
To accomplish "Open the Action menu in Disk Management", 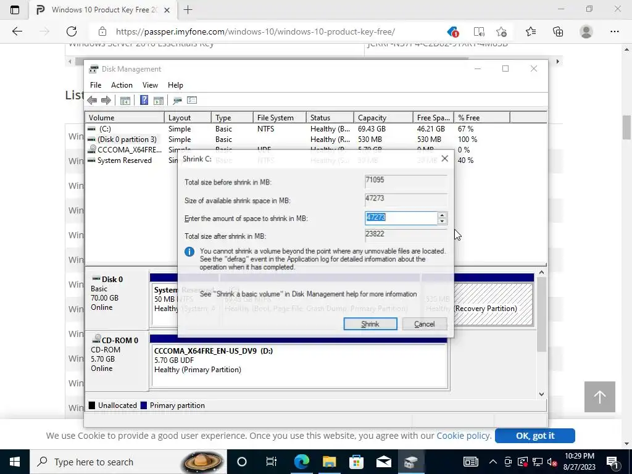I will pos(122,85).
